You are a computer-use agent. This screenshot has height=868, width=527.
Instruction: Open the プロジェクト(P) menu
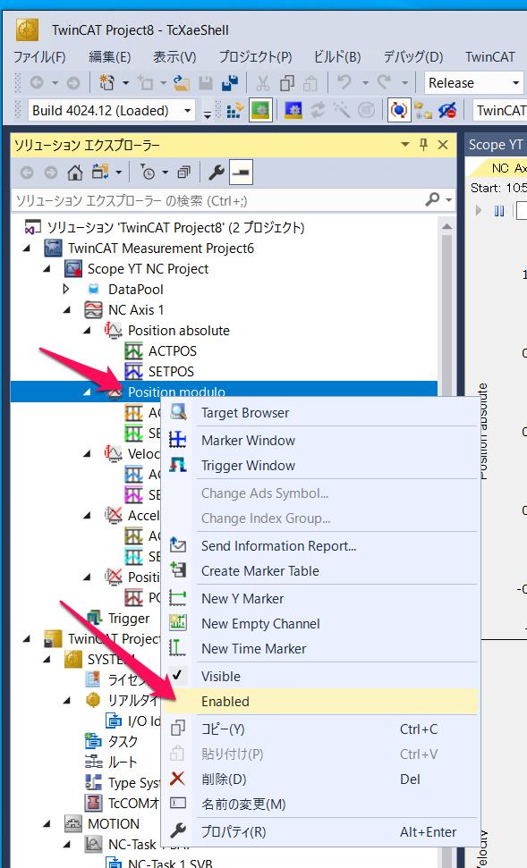coord(256,57)
